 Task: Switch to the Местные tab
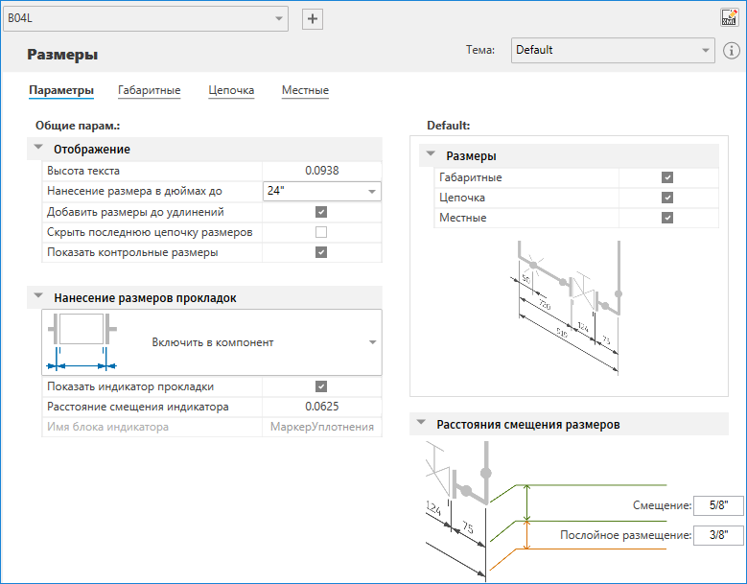click(x=305, y=90)
